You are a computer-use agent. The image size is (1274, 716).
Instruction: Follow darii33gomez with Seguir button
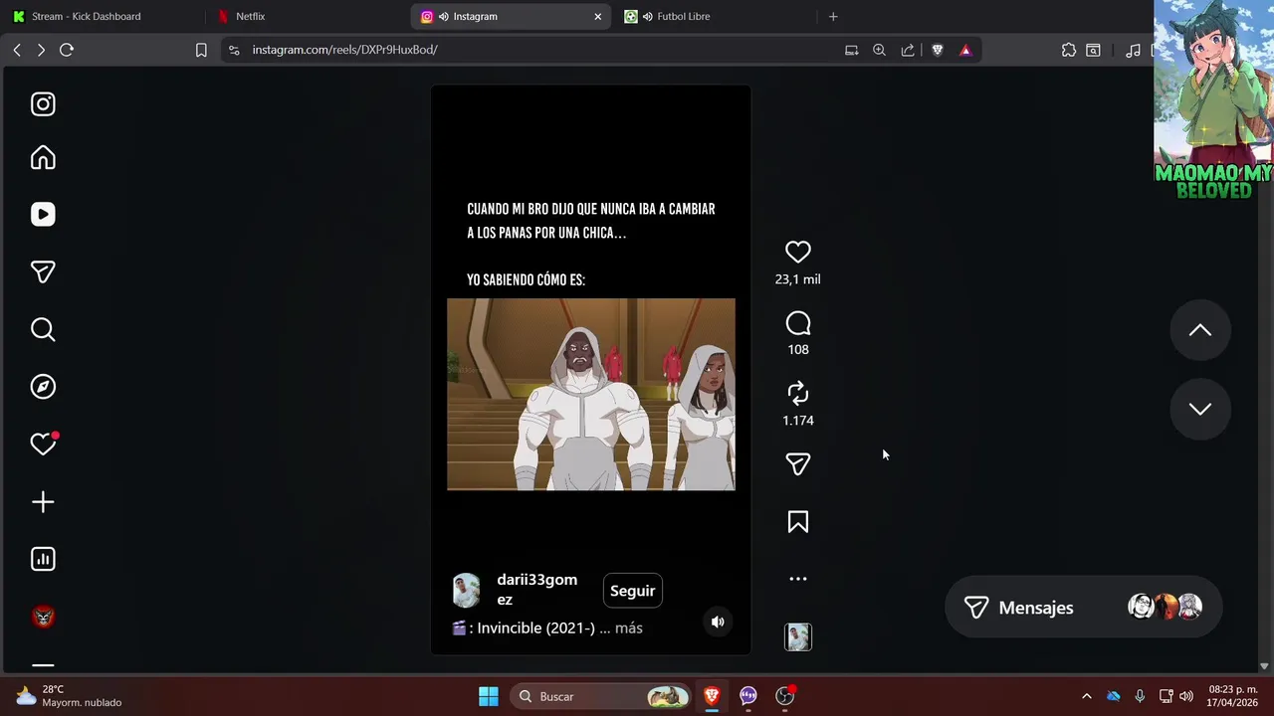tap(633, 591)
